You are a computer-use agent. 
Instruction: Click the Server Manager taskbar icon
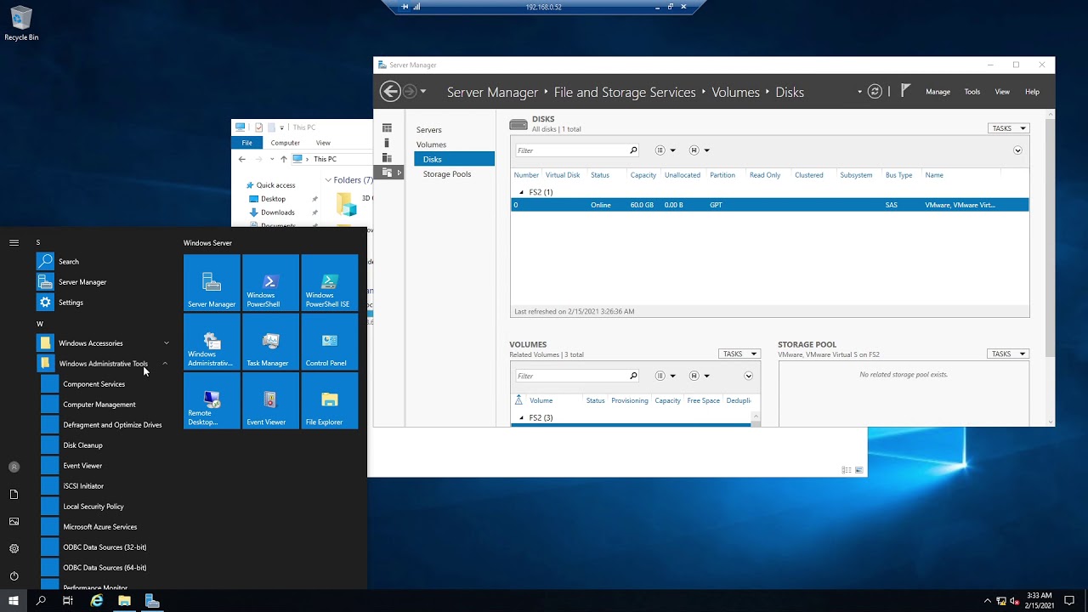(x=152, y=601)
